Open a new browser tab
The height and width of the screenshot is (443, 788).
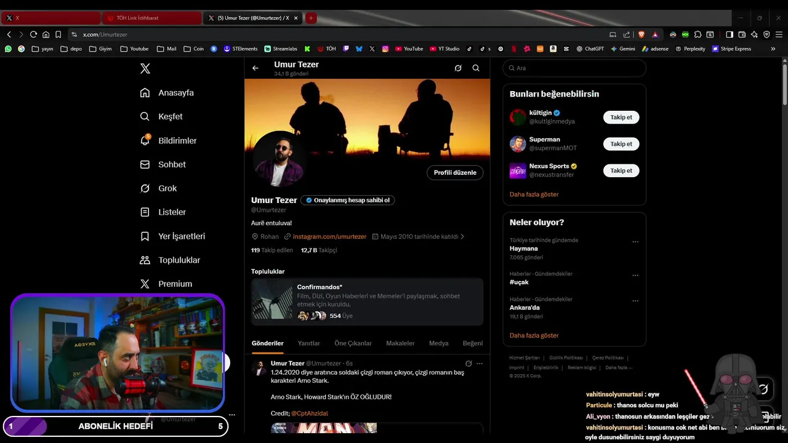pos(311,18)
